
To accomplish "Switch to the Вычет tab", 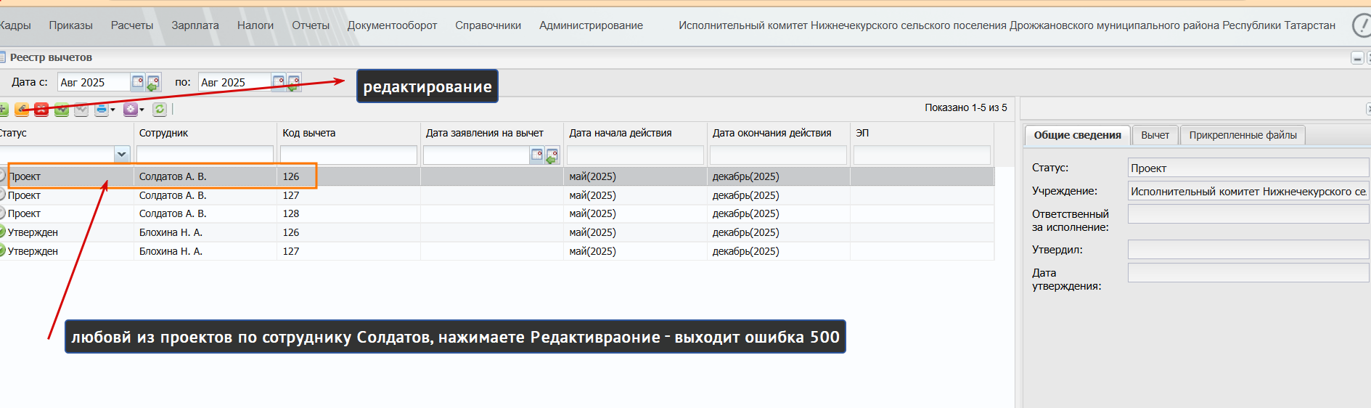I will coord(1155,135).
